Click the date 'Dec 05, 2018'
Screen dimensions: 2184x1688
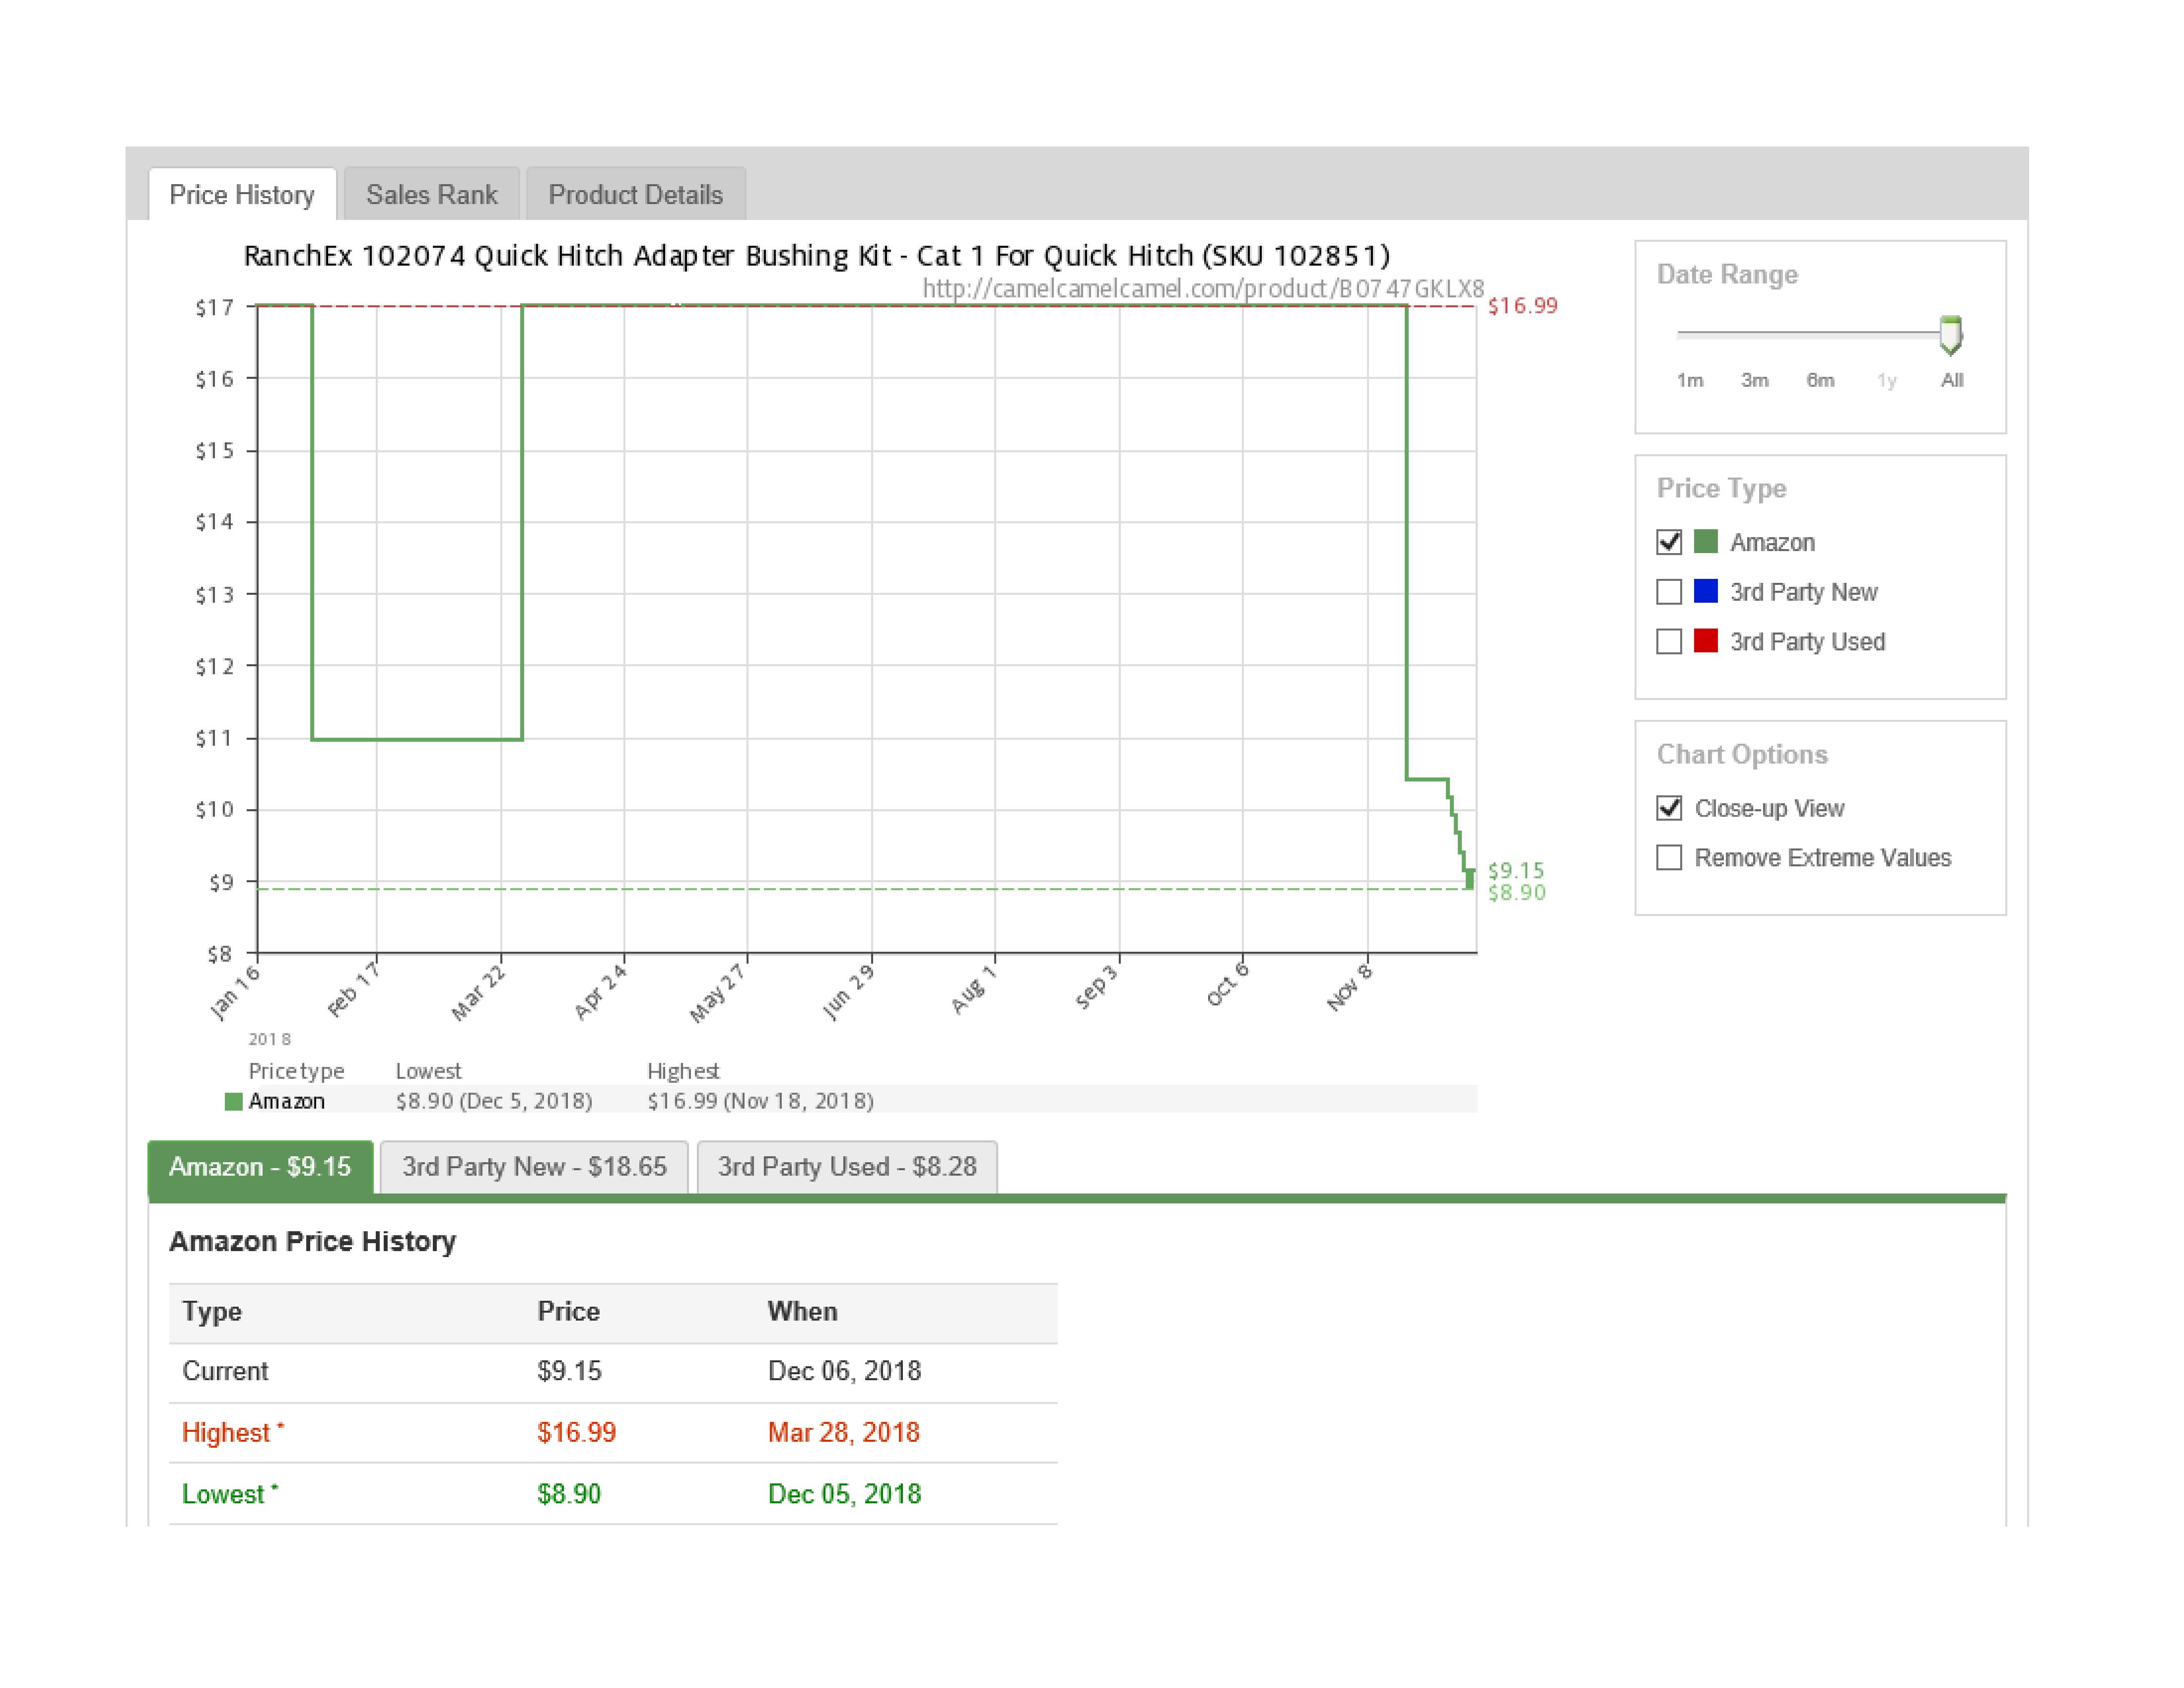844,1494
